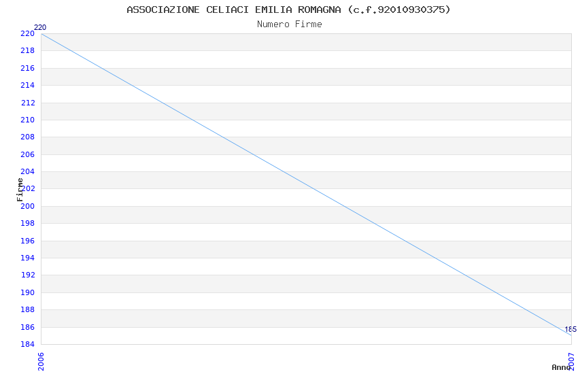Select the 2007 x-axis label

click(571, 362)
